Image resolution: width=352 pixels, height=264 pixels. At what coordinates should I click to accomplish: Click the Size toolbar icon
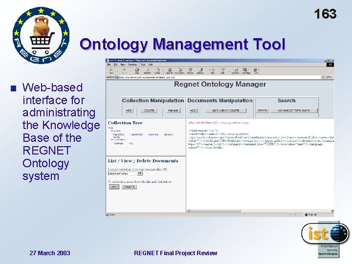coord(256,70)
